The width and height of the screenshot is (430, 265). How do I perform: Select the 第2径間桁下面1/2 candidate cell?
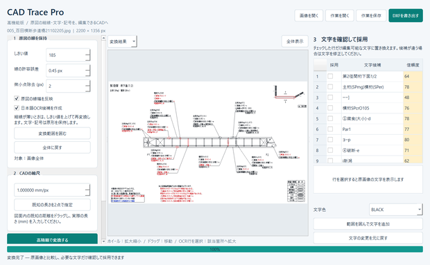372,76
